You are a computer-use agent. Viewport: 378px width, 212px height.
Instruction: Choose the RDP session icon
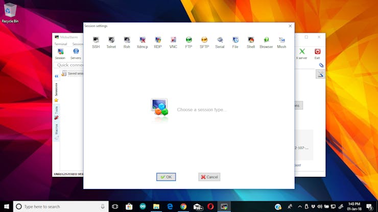click(158, 42)
